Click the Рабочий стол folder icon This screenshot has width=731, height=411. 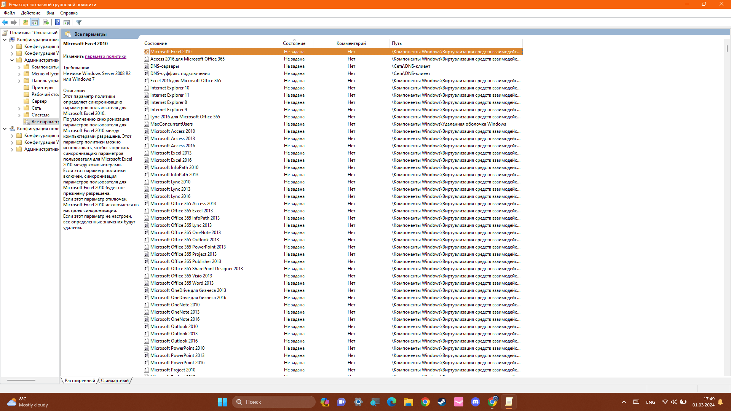coord(26,94)
